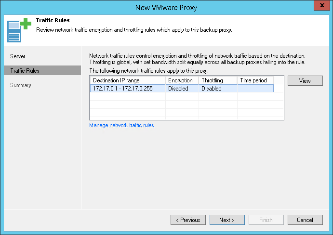
Task: Click the View button
Action: click(305, 81)
